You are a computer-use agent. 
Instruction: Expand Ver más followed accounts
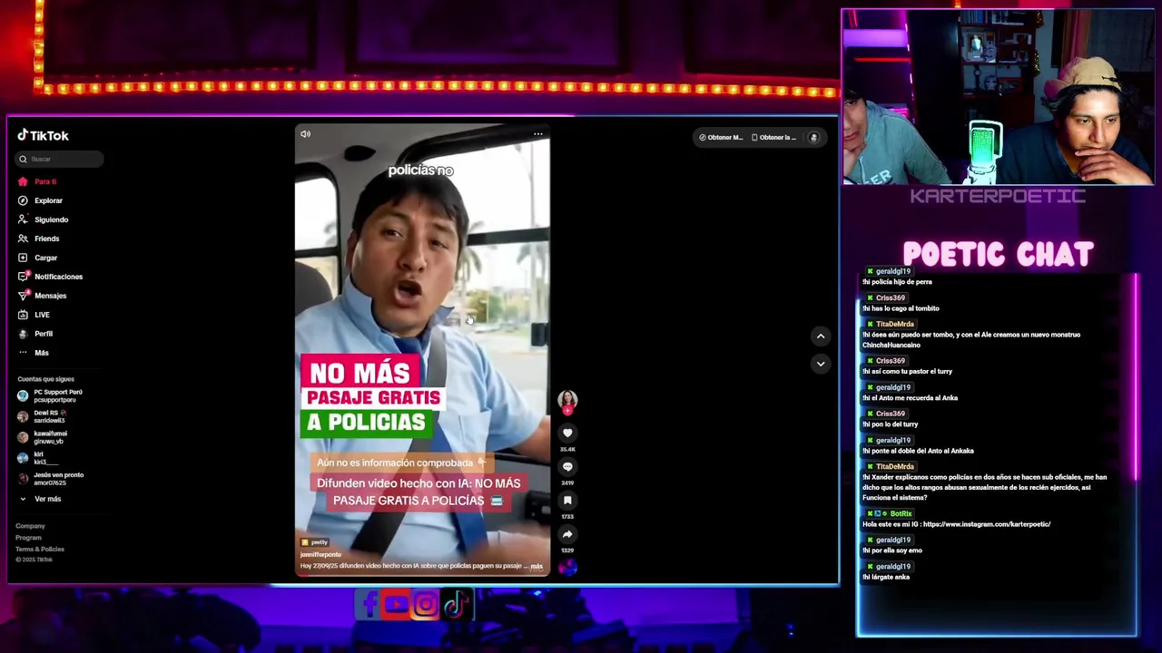coord(40,499)
